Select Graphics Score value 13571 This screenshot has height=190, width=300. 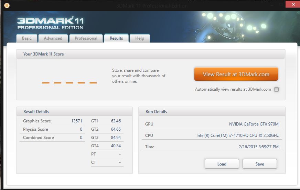76,121
